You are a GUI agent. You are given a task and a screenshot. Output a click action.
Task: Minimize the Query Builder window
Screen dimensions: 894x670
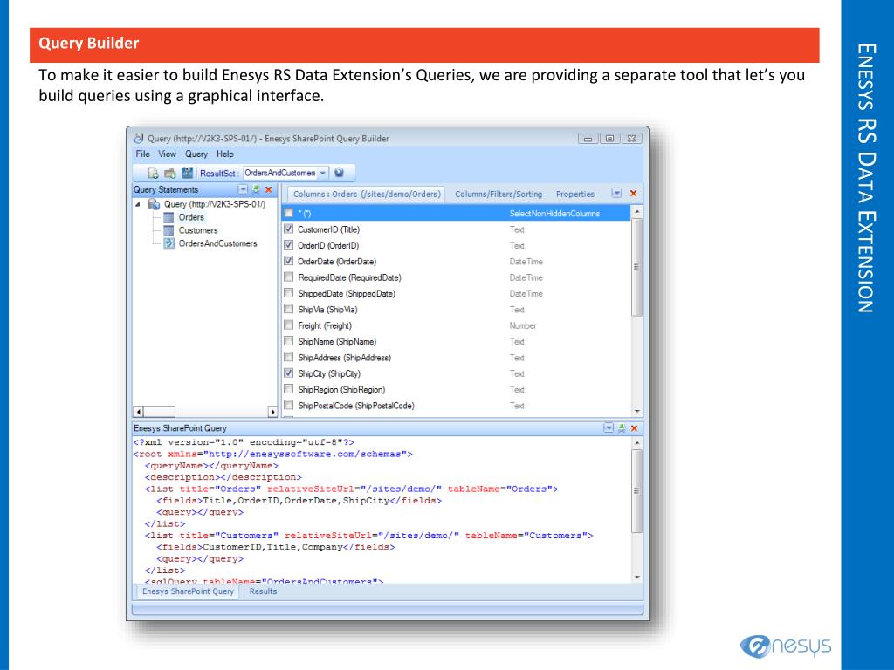coord(588,139)
